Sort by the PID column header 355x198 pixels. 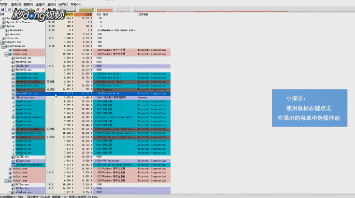(99, 14)
